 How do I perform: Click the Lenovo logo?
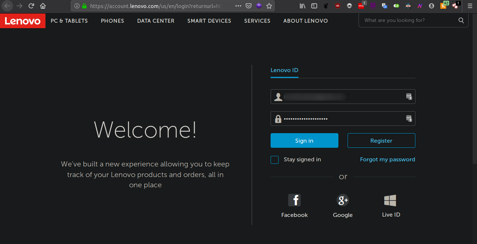(x=23, y=21)
